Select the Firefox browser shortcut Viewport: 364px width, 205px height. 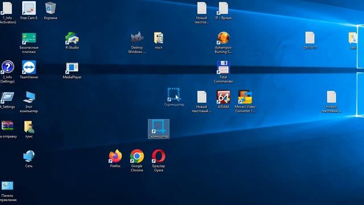tap(115, 158)
